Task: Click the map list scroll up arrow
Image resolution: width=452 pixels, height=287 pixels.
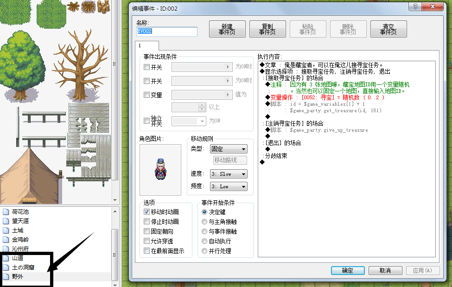Action: [x=115, y=211]
